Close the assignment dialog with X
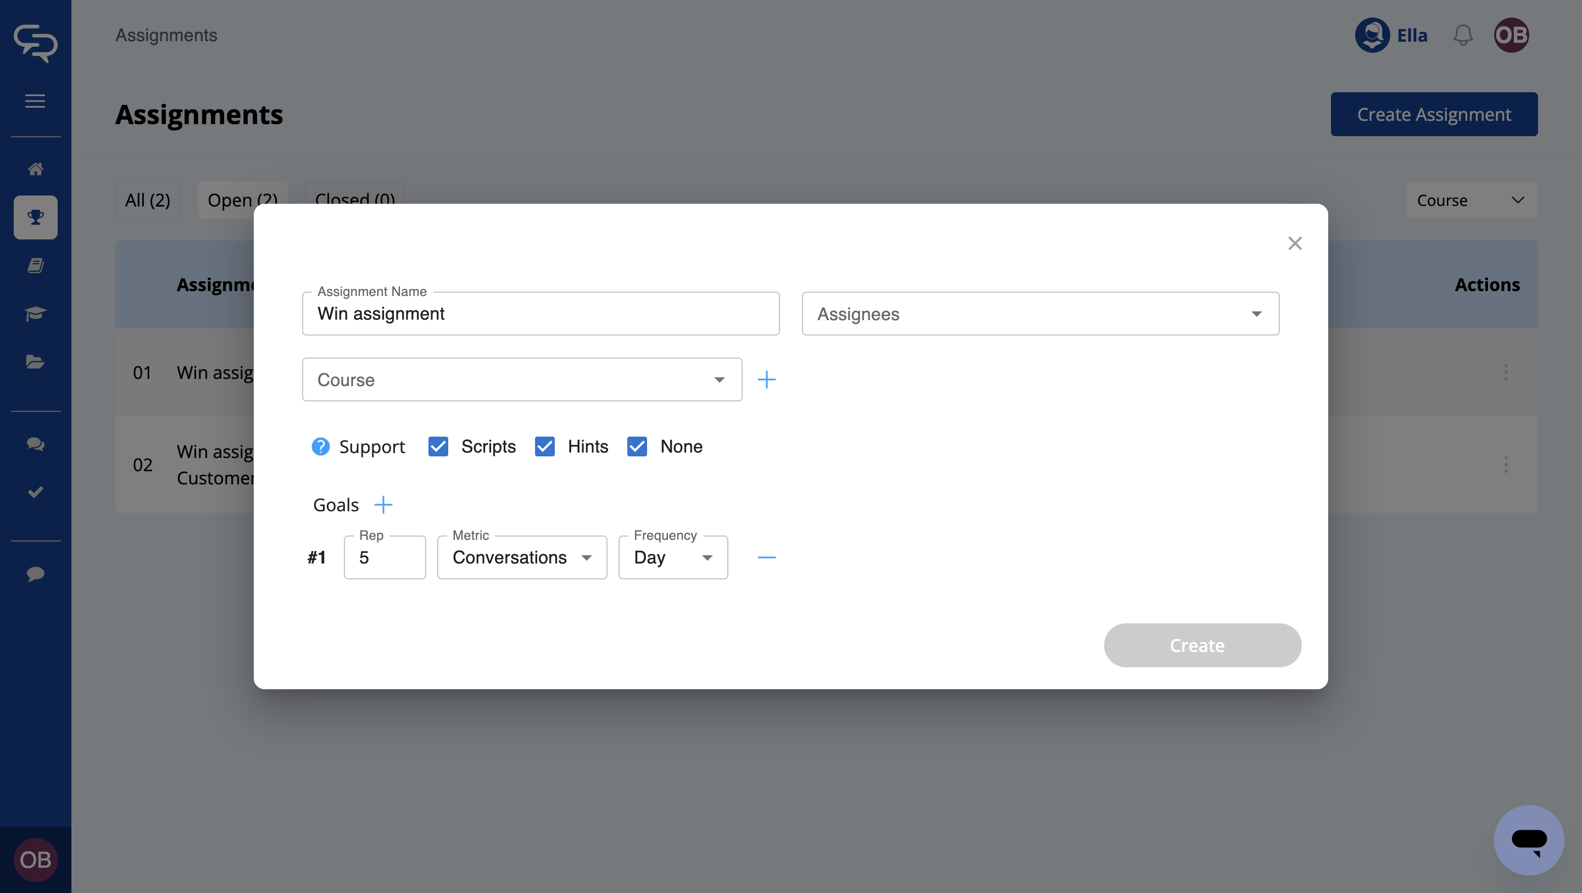This screenshot has height=893, width=1582. pyautogui.click(x=1295, y=243)
